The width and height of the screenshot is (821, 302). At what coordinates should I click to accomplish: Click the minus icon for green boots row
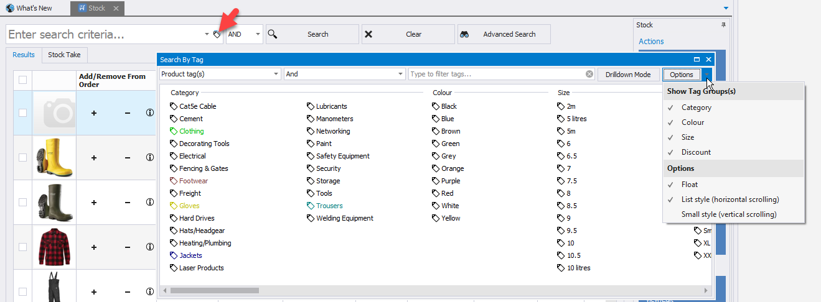click(128, 203)
